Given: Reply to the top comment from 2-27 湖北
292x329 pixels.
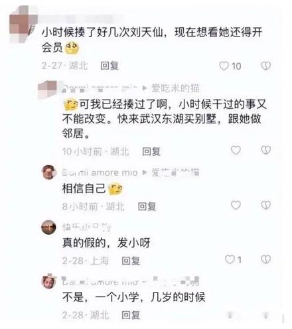Looking at the screenshot, I should (110, 66).
